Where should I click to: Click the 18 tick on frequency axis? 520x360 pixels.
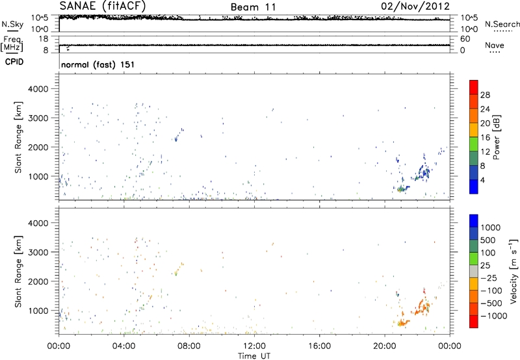[43, 39]
